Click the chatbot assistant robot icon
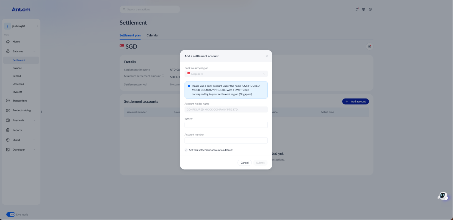453x220 pixels. tap(442, 196)
